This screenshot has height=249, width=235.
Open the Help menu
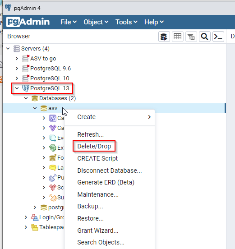pos(154,22)
